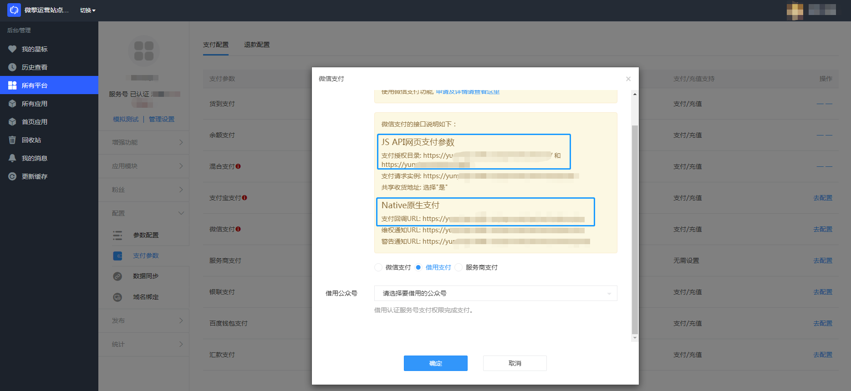Switch to the 退款配置 tab
This screenshot has width=851, height=391.
tap(257, 45)
